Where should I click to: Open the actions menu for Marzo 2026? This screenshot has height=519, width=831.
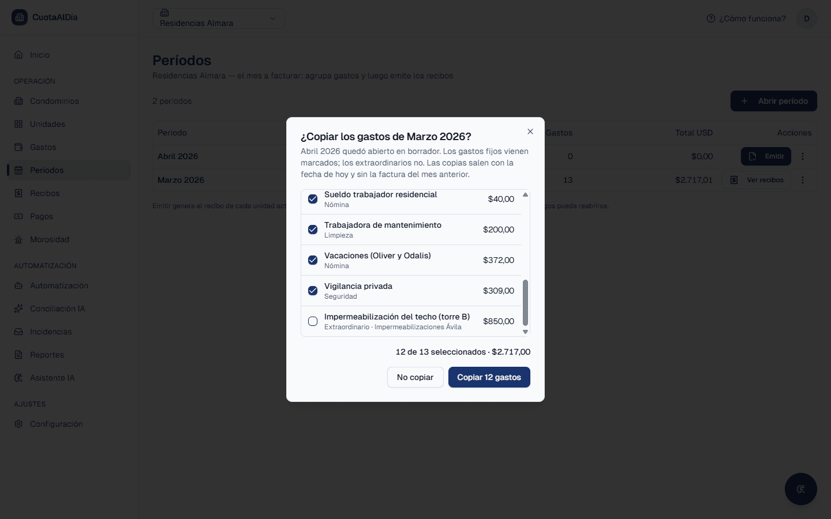click(x=803, y=180)
